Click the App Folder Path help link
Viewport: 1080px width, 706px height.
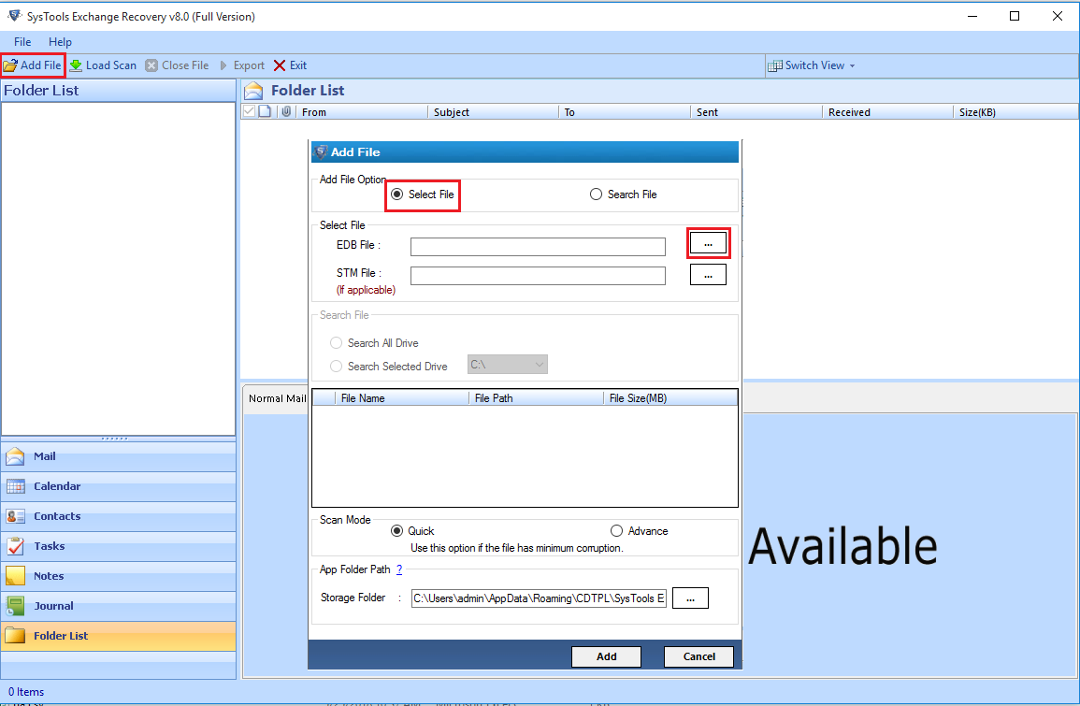pos(399,569)
